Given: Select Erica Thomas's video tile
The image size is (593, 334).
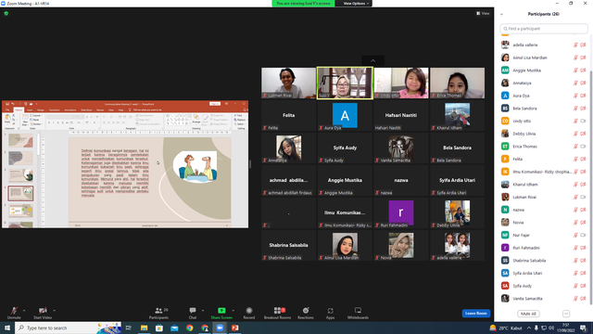Looking at the screenshot, I should [457, 83].
